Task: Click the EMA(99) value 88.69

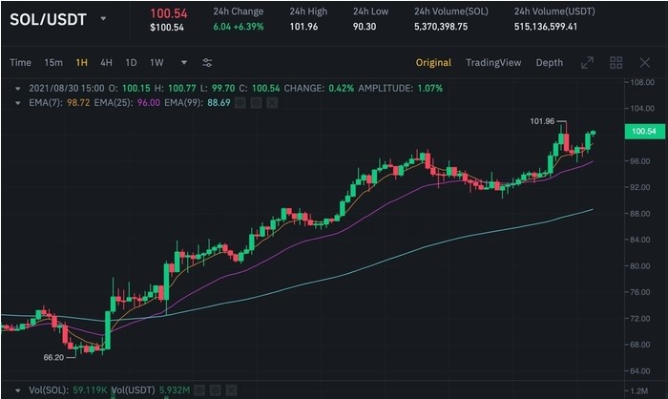Action: click(x=219, y=103)
